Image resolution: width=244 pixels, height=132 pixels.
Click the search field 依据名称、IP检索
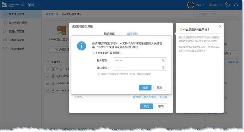(216, 14)
